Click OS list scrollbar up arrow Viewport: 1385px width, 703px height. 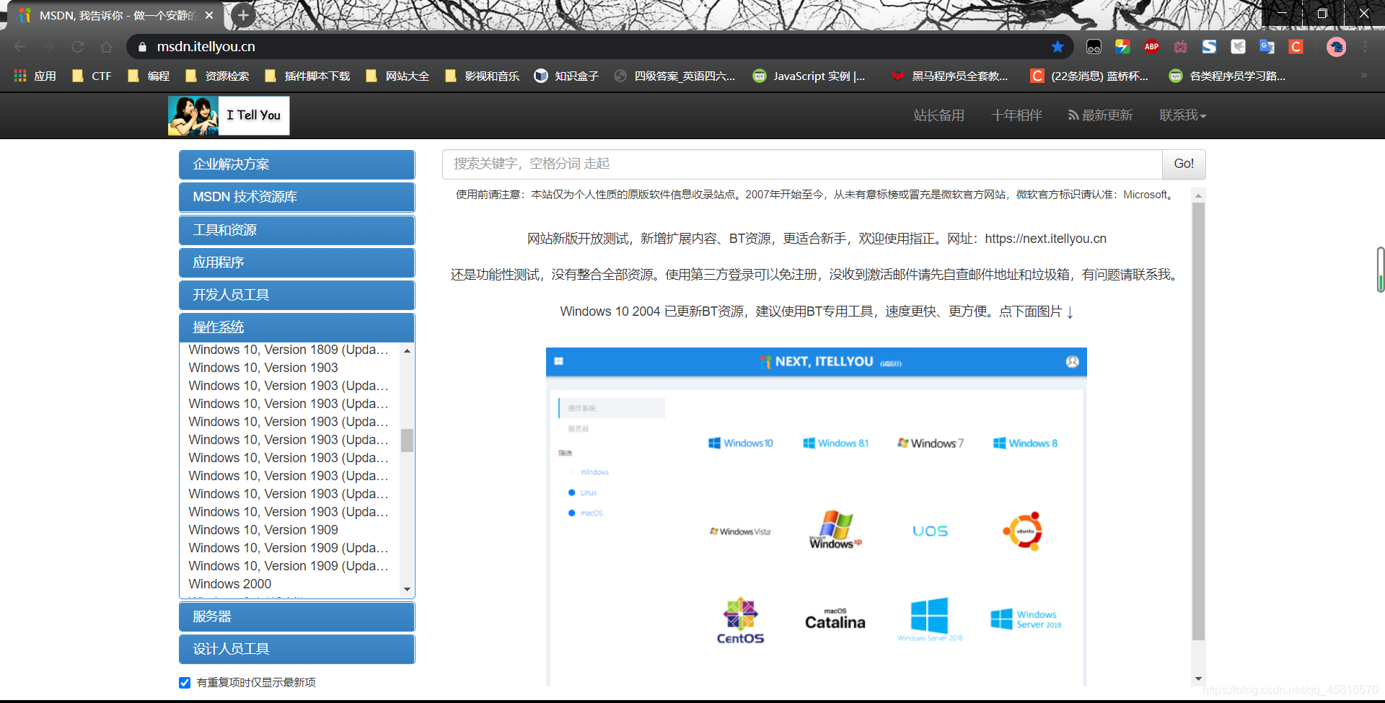click(408, 350)
